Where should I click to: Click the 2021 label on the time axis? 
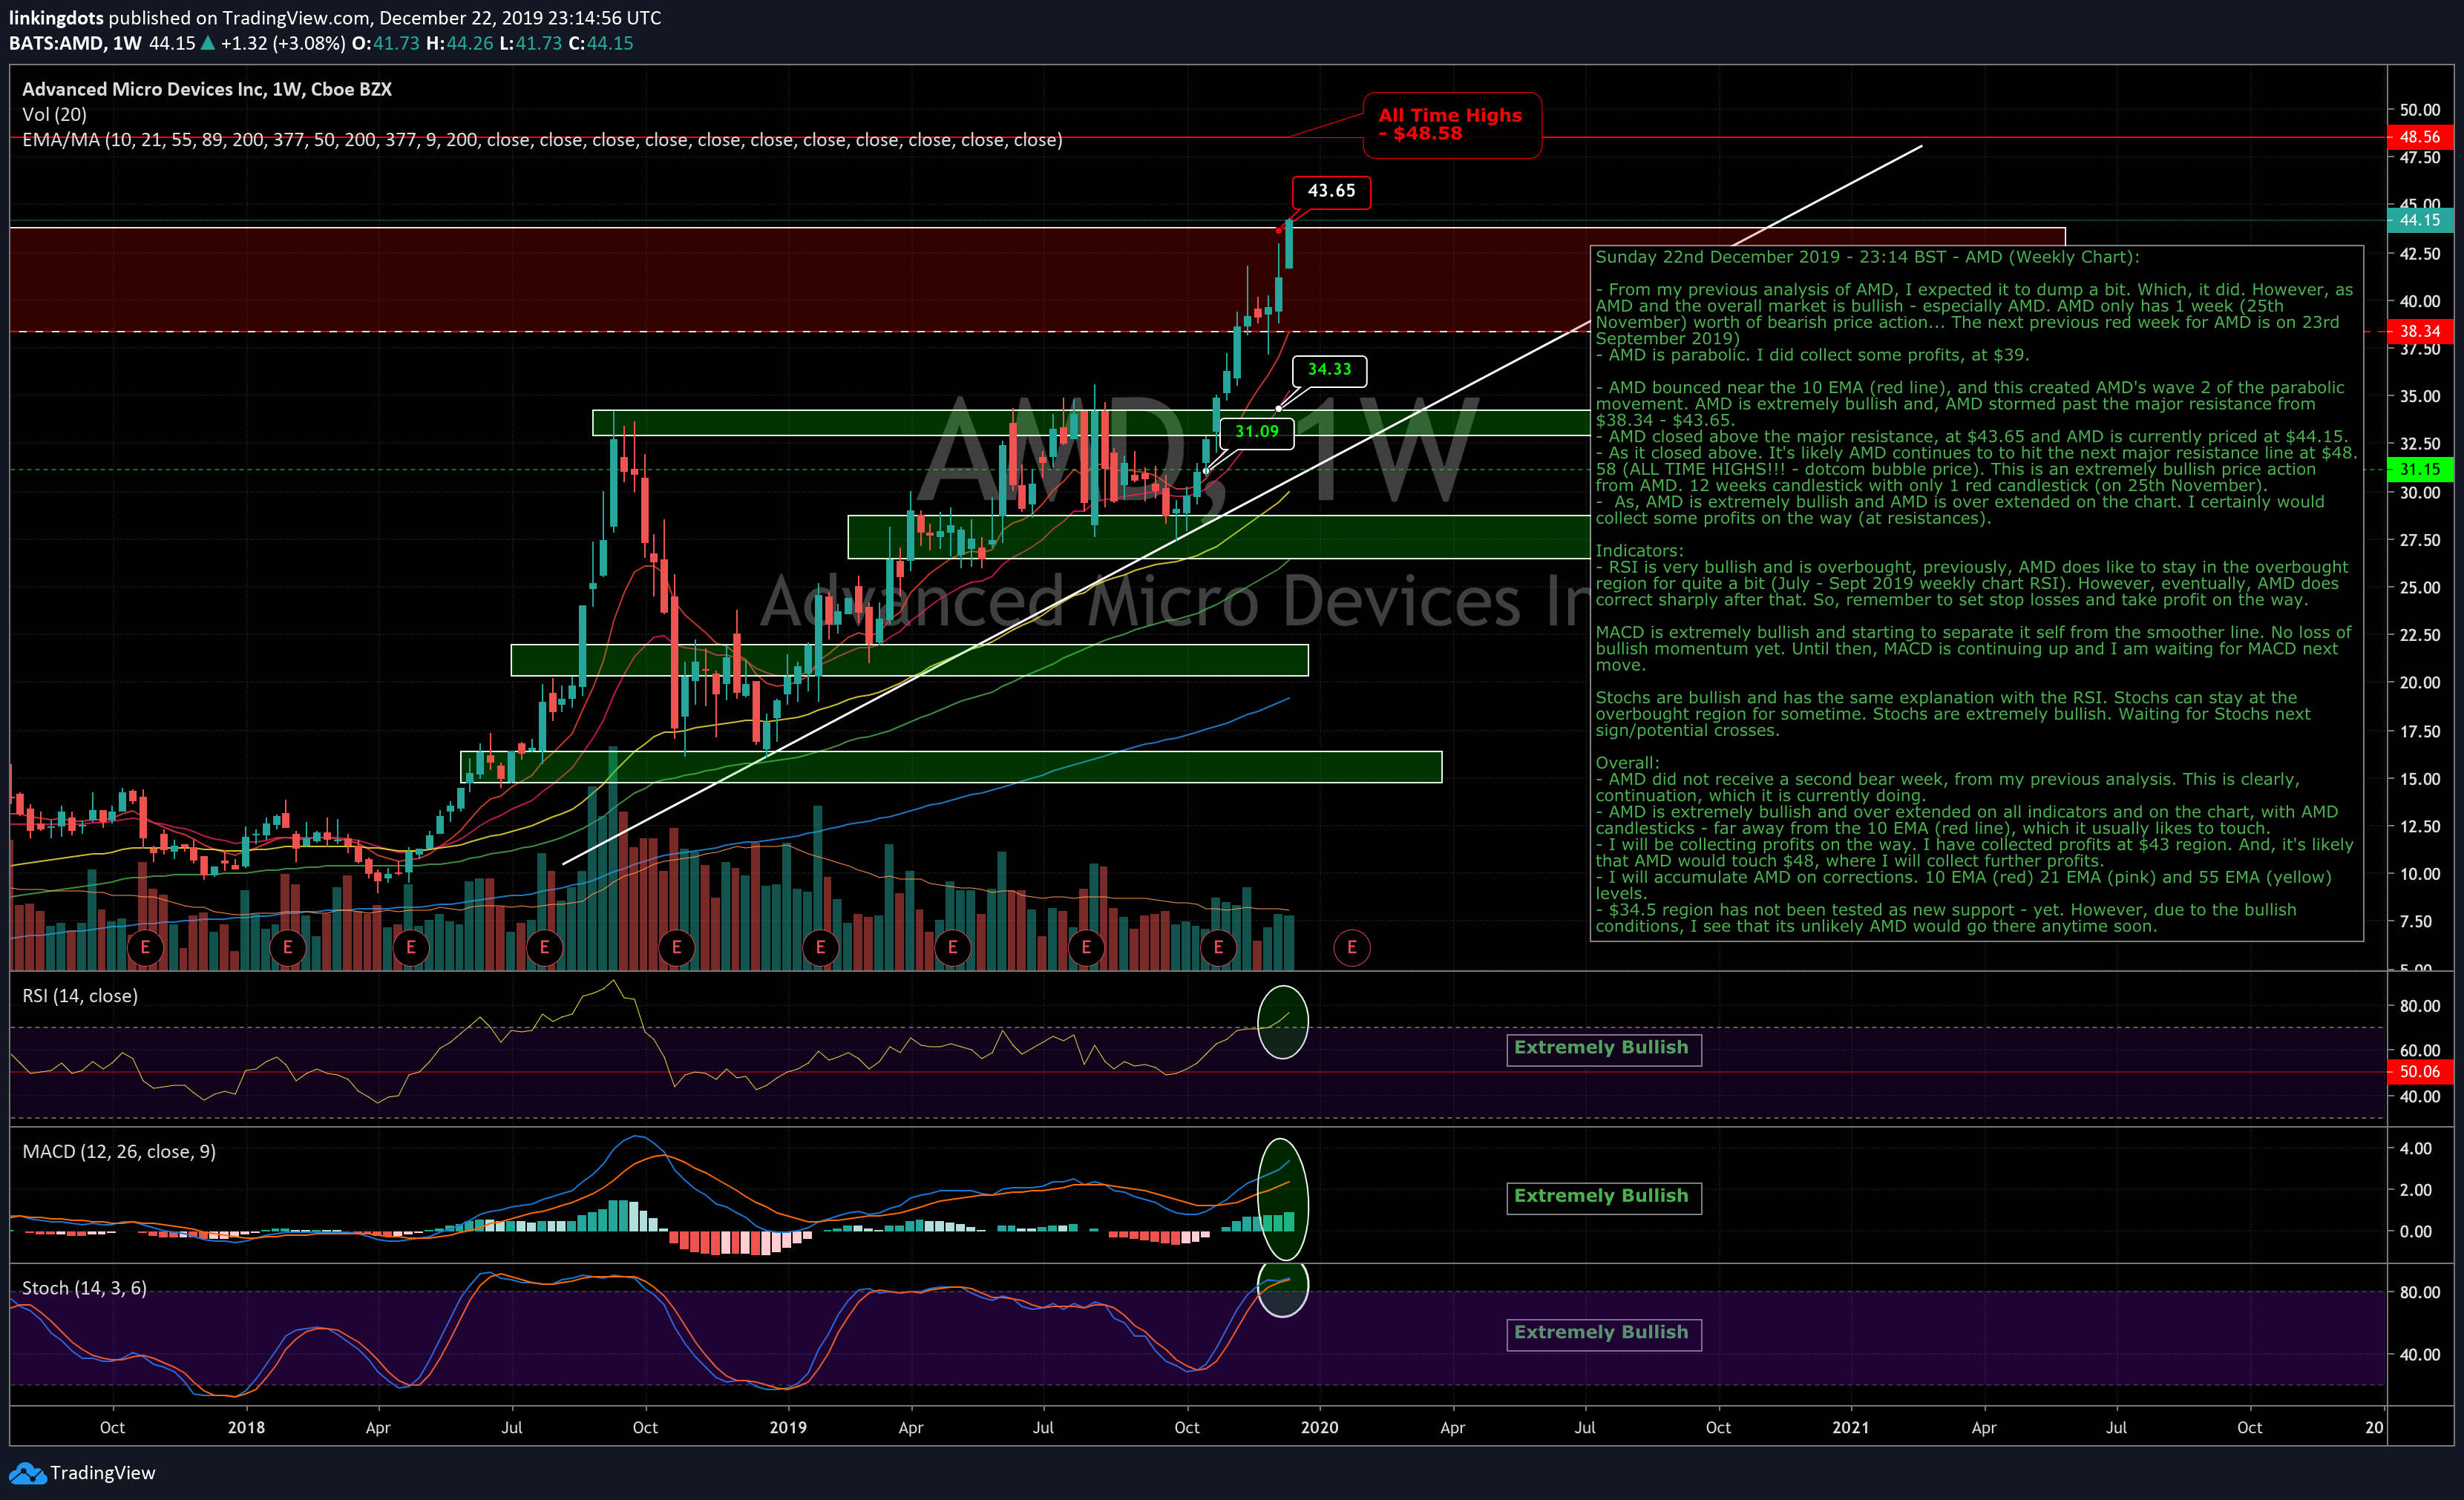point(1850,1427)
